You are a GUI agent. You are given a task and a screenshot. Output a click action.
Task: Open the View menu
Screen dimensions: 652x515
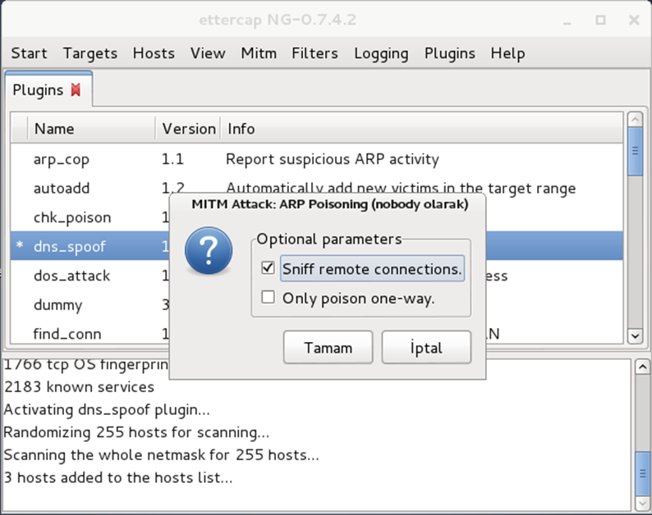click(x=208, y=53)
